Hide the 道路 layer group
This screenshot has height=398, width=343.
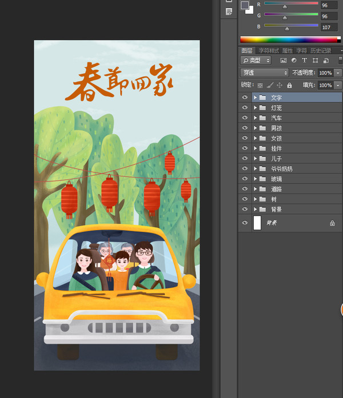tap(245, 188)
